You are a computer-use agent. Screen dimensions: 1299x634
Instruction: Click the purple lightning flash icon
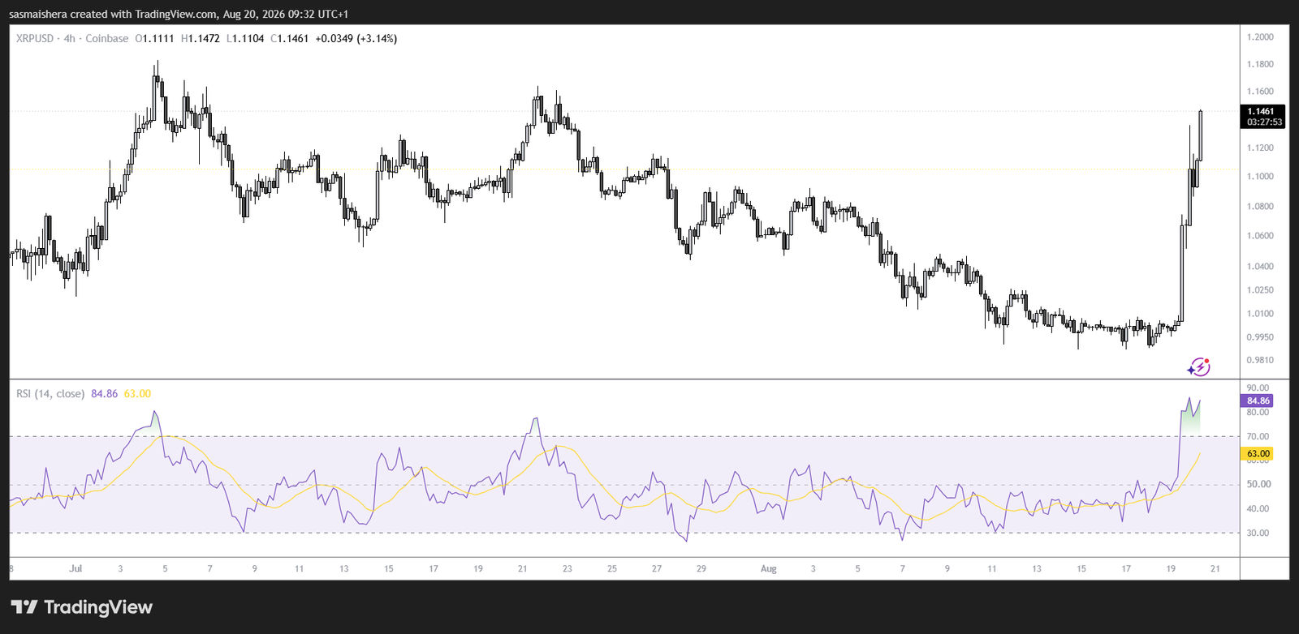point(1198,367)
